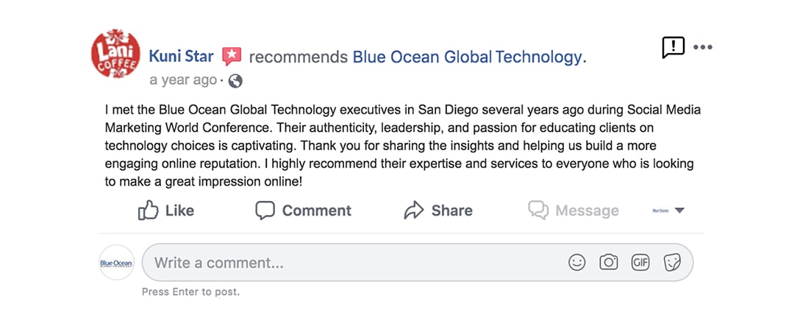Click the Blue Ocean avatar beside the comment box
This screenshot has width=800, height=315.
pyautogui.click(x=116, y=263)
